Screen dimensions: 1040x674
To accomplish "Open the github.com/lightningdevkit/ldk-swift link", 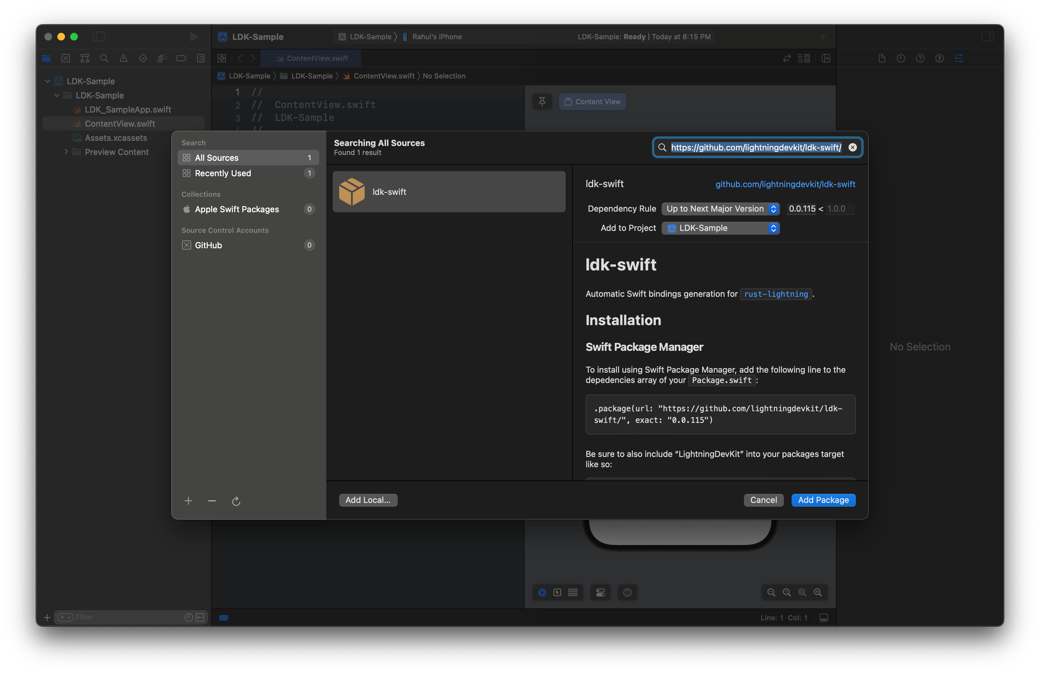I will click(785, 184).
